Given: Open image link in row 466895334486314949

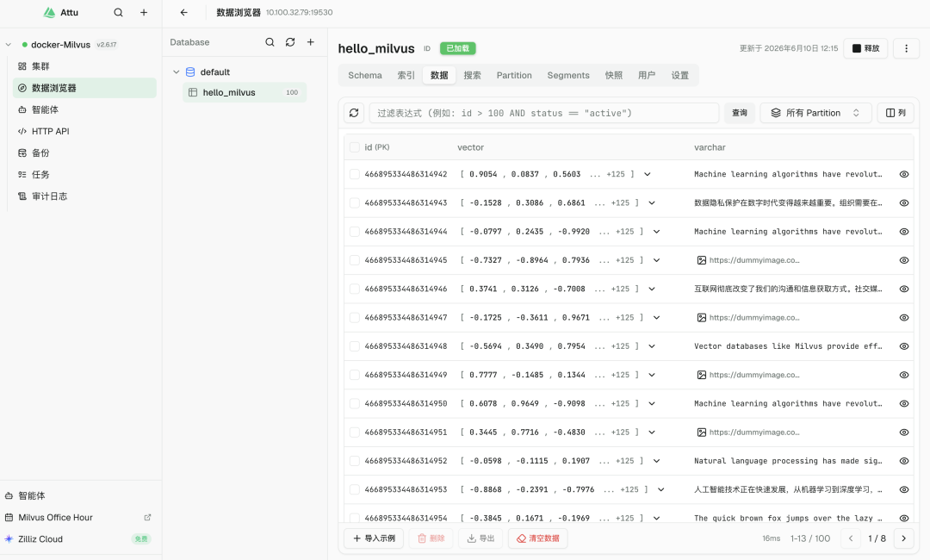Looking at the screenshot, I should [x=748, y=375].
